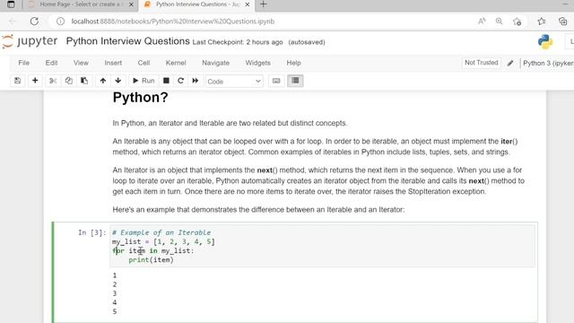Copy selected cells icon
Image resolution: width=574 pixels, height=323 pixels.
[68, 81]
